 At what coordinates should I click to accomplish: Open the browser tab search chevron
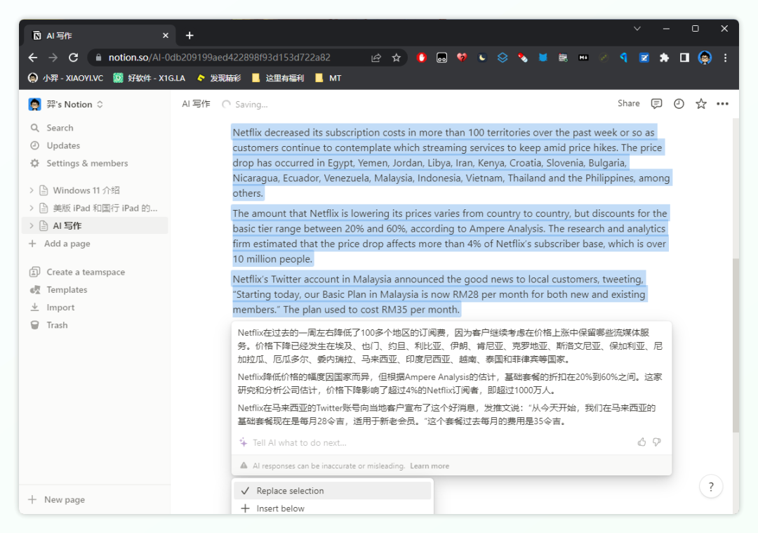click(x=637, y=29)
